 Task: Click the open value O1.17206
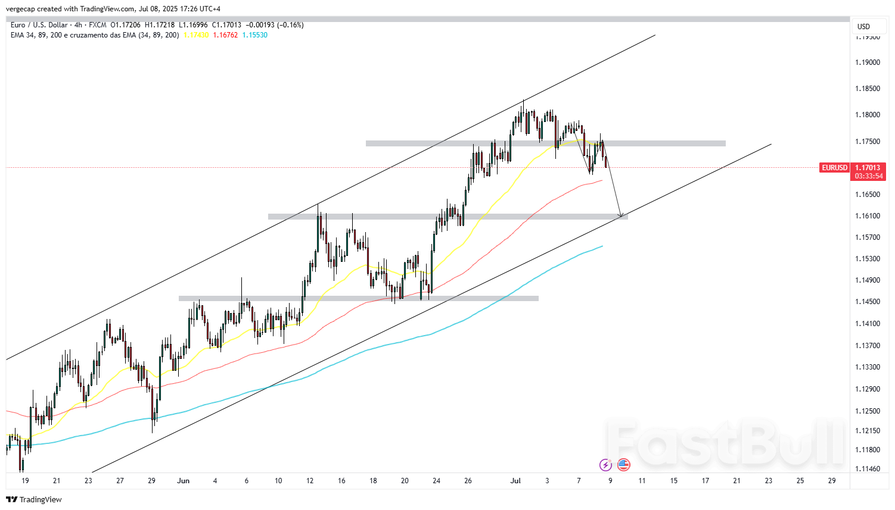point(126,25)
